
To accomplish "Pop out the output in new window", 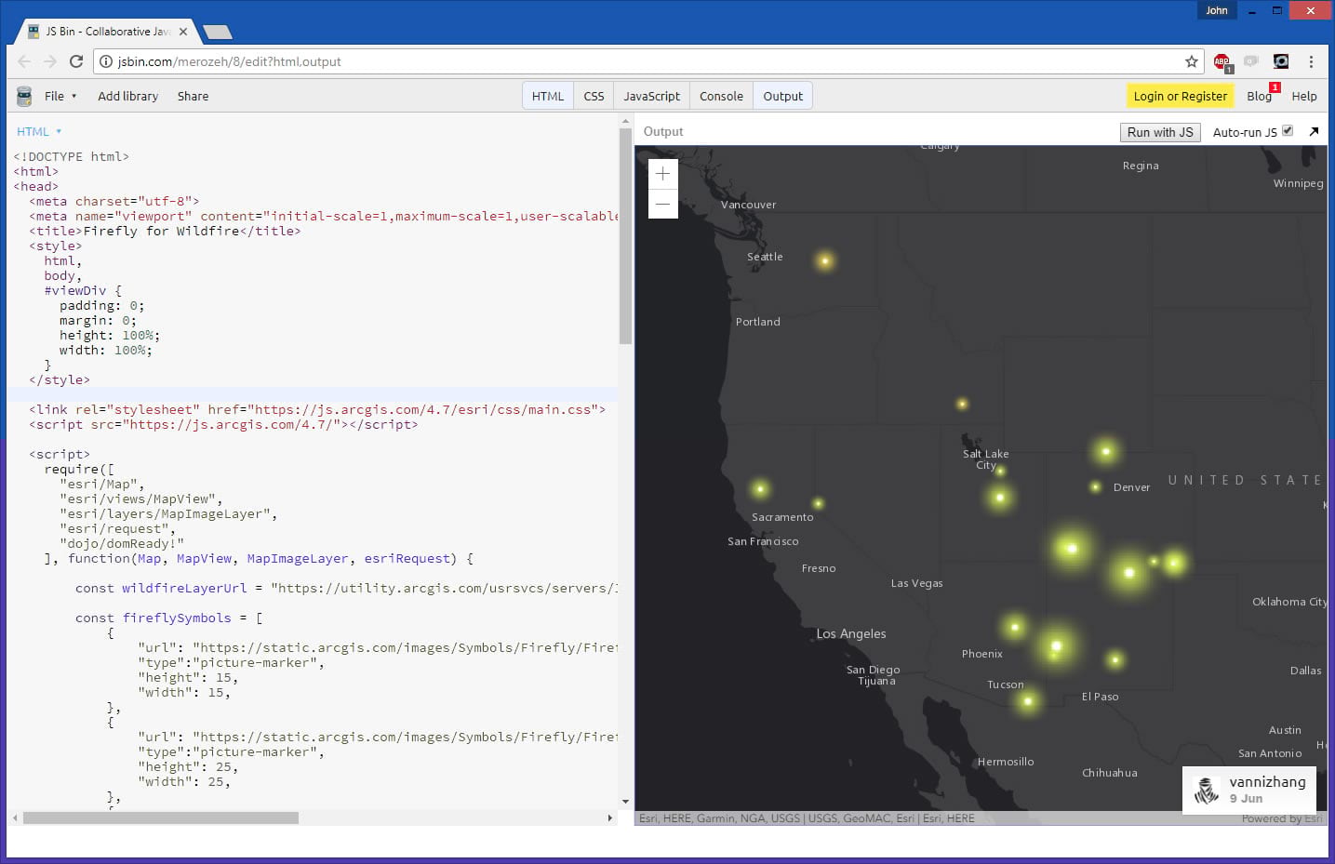I will pyautogui.click(x=1314, y=132).
